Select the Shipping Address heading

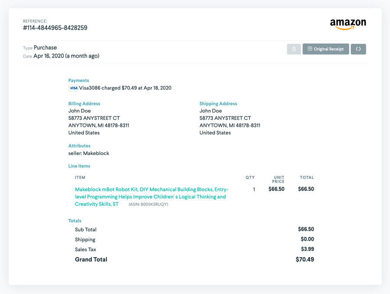[218, 103]
